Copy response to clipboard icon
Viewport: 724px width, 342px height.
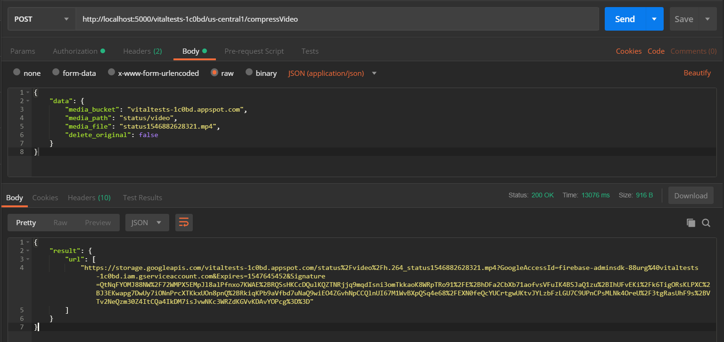click(x=691, y=223)
